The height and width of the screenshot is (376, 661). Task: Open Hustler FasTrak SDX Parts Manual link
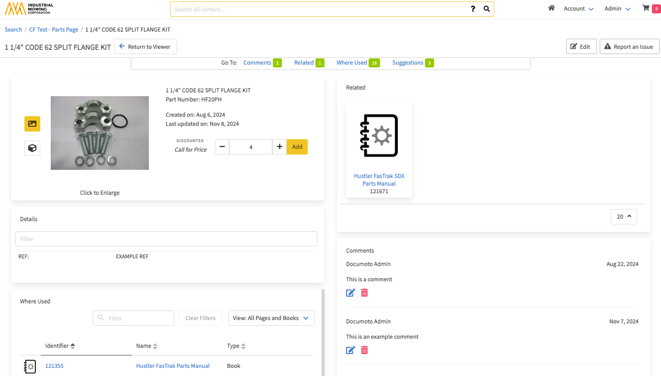379,180
